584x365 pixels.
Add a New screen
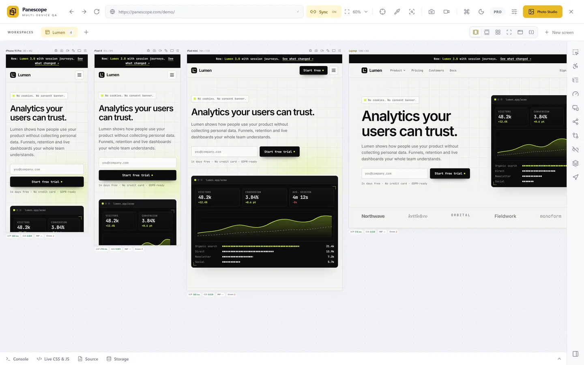click(559, 32)
